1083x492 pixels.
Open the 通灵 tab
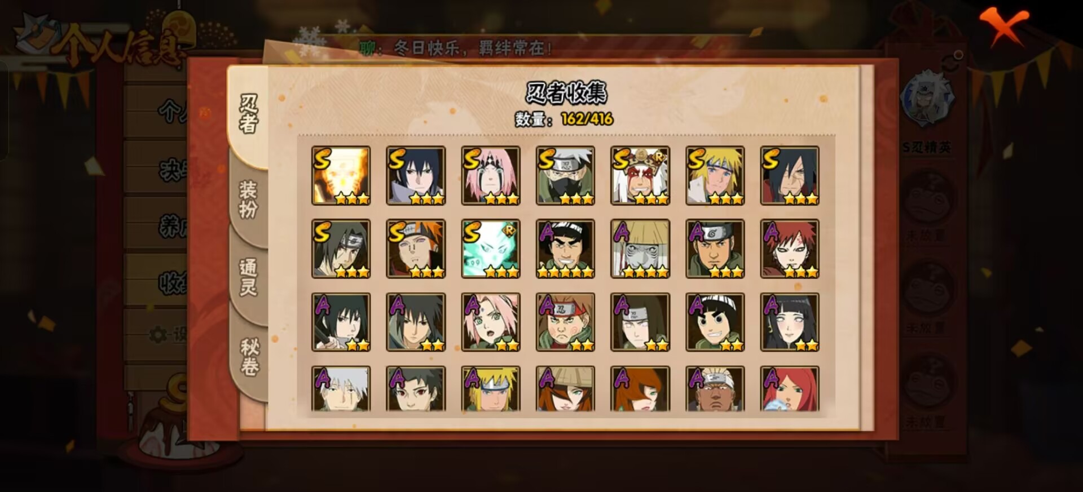[248, 277]
